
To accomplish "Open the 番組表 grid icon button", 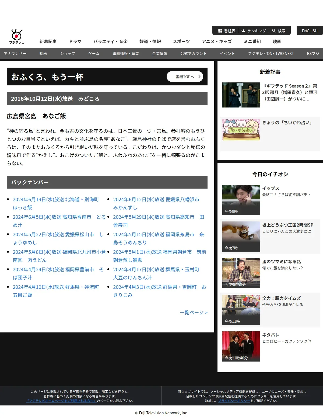I will click(x=227, y=31).
